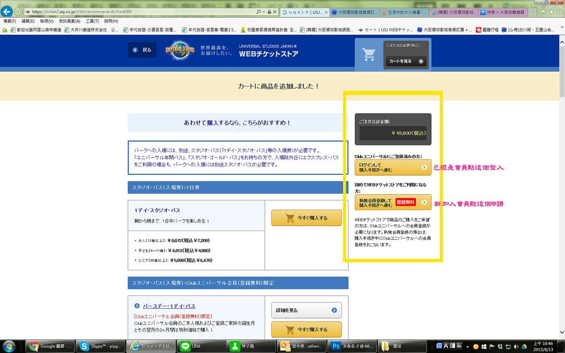Click the shopping cart icon in header
The width and height of the screenshot is (565, 353).
point(368,55)
